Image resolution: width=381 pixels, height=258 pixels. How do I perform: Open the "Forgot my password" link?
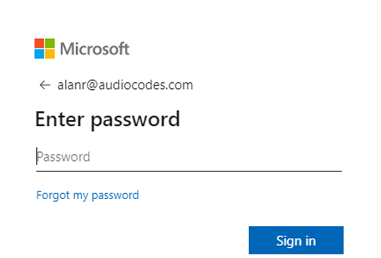point(87,195)
